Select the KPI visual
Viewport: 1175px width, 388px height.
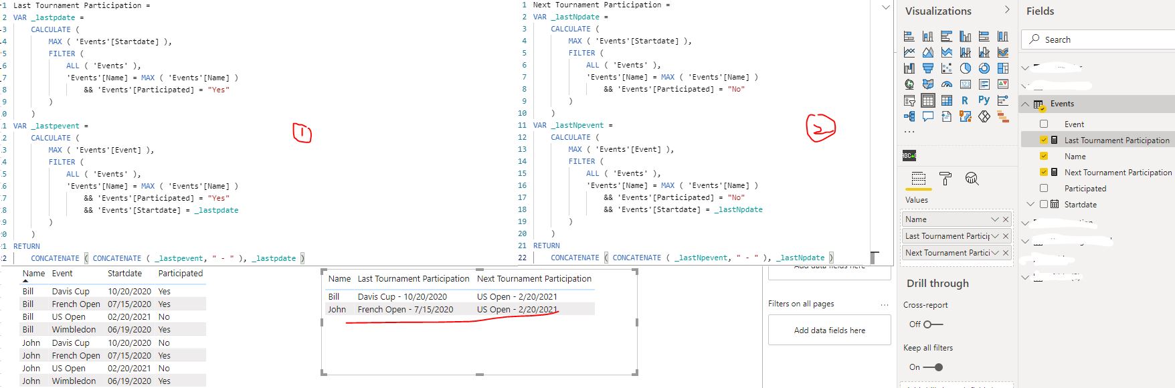point(1002,84)
